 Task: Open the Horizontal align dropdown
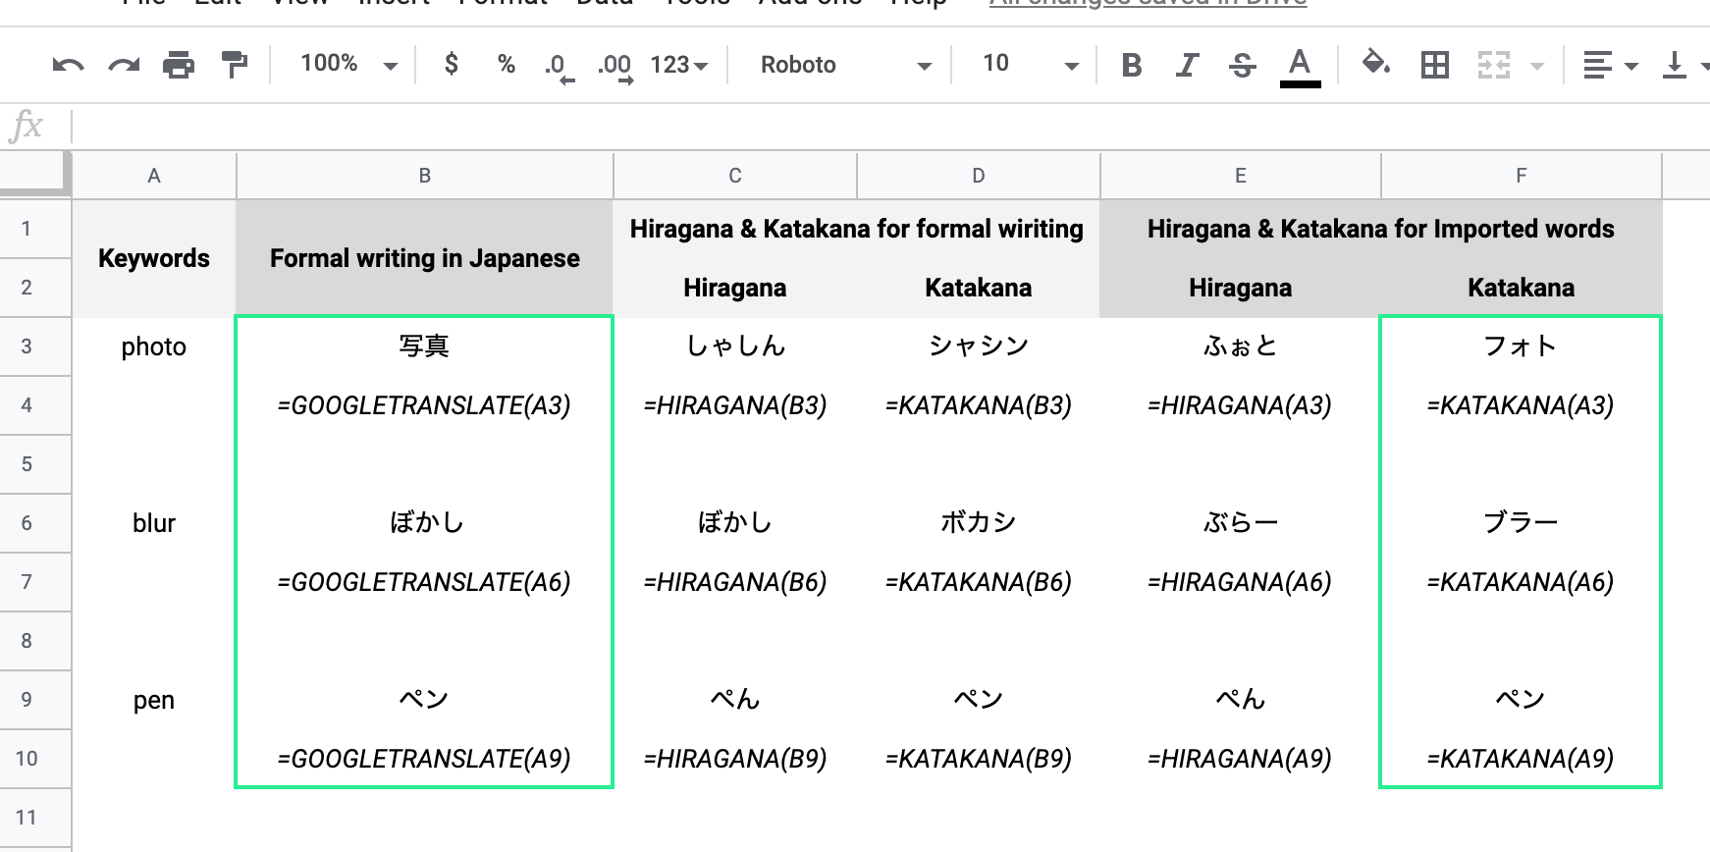(1611, 66)
